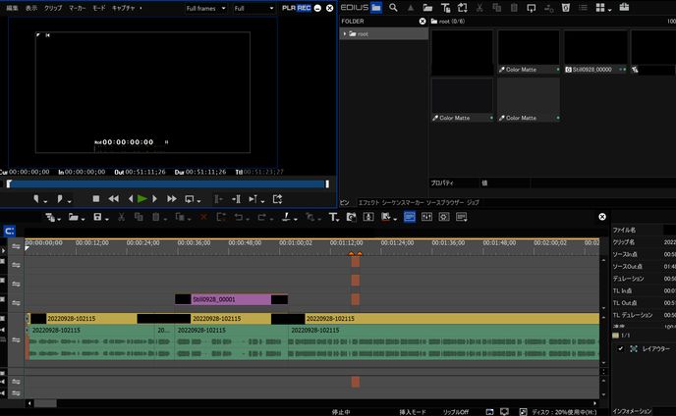Open the キャプチャ menu
The height and width of the screenshot is (416, 676).
point(124,8)
